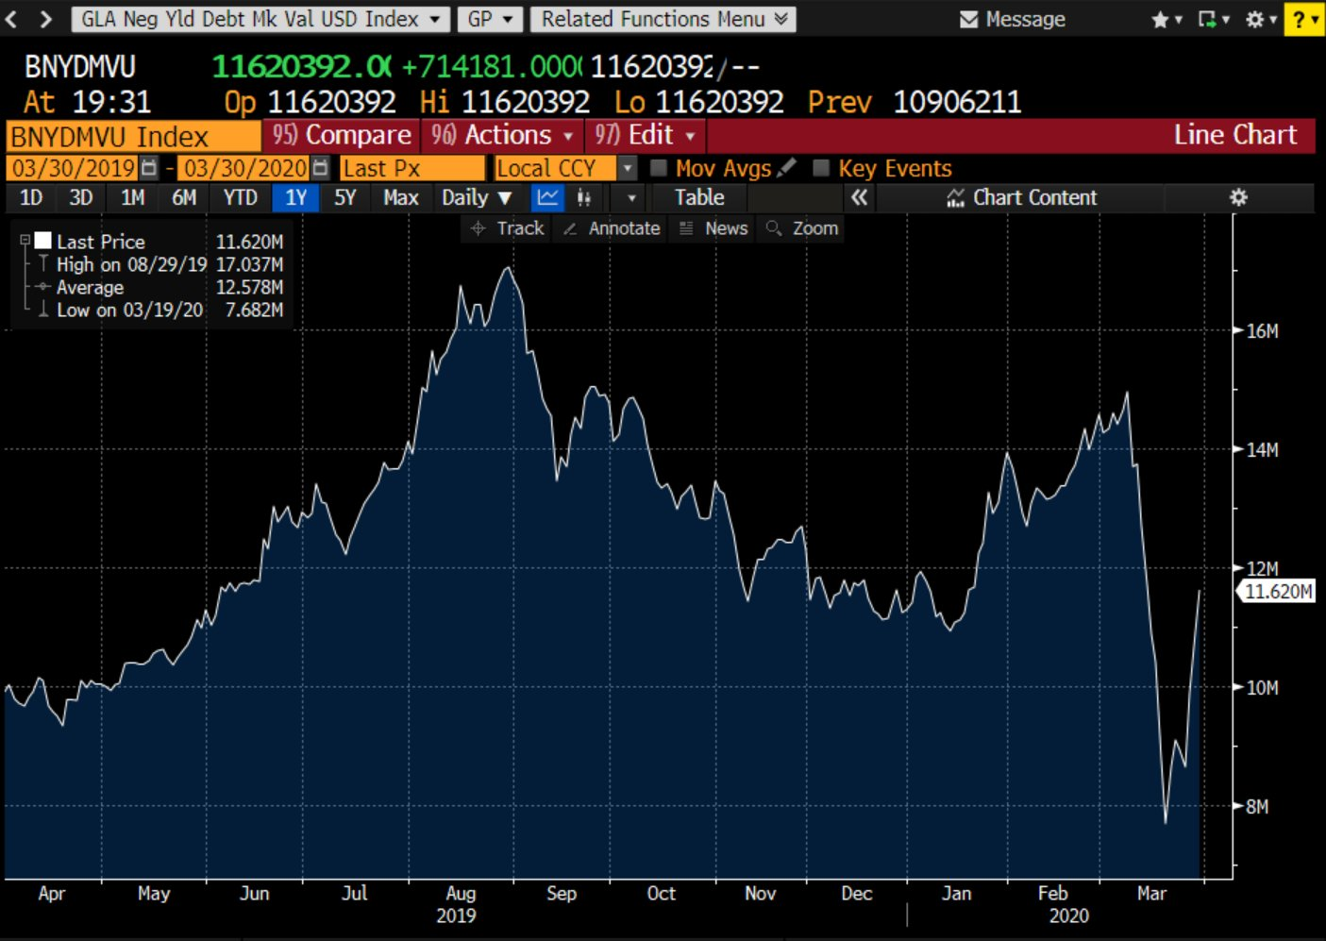This screenshot has width=1326, height=941.
Task: Open calendar picker for start date 03/30/2019
Action: (x=149, y=168)
